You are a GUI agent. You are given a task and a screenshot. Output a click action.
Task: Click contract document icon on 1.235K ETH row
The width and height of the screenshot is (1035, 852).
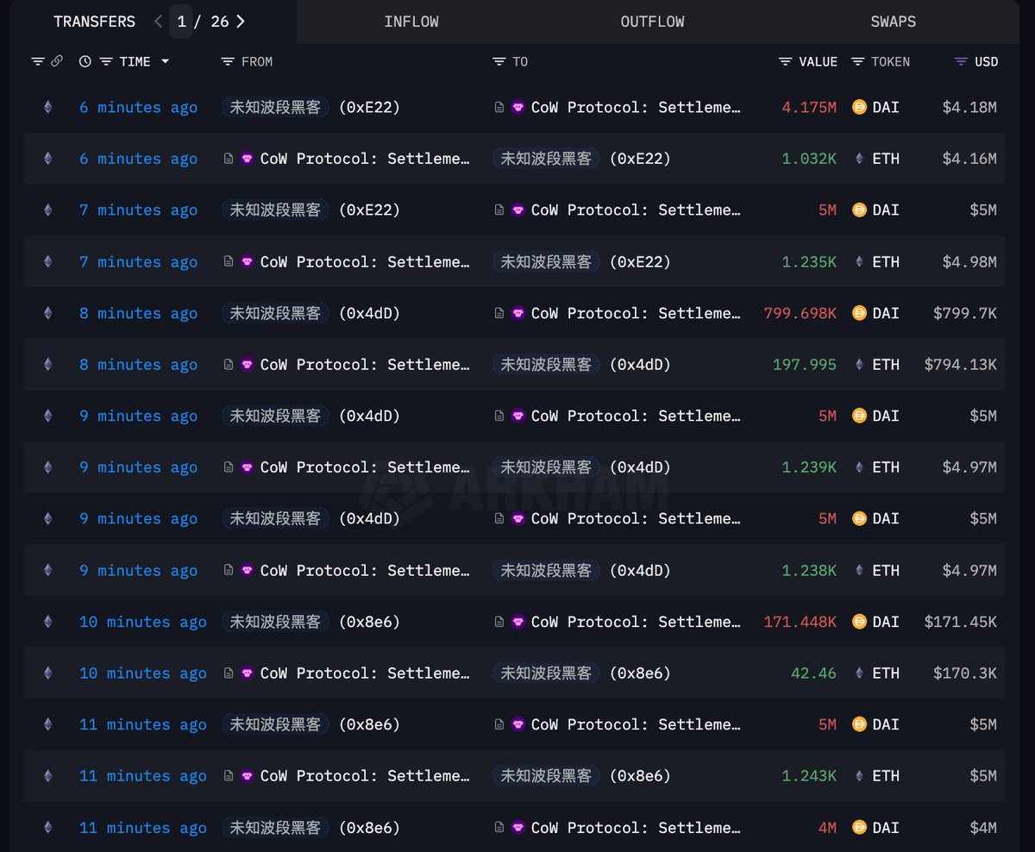tap(229, 261)
